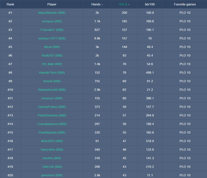Image resolution: width=207 pixels, height=178 pixels.
Task: Open andrey.v1977 (888) profile link
Action: pos(52,39)
